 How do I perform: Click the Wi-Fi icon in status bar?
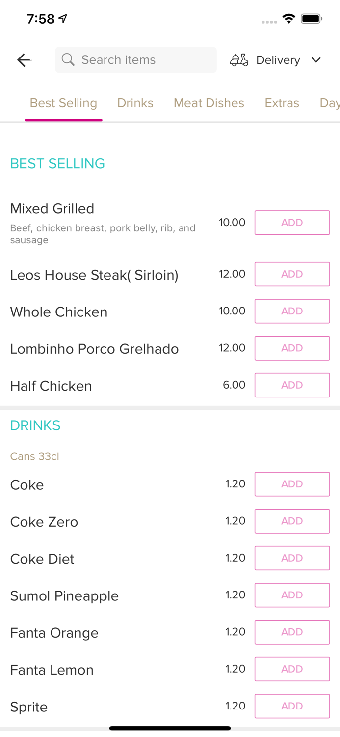(289, 18)
